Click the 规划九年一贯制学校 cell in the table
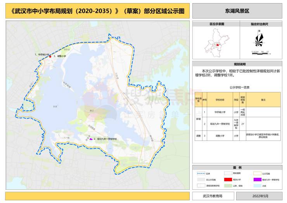Image resolution: width=287 pixels, height=203 pixels. (x=220, y=124)
